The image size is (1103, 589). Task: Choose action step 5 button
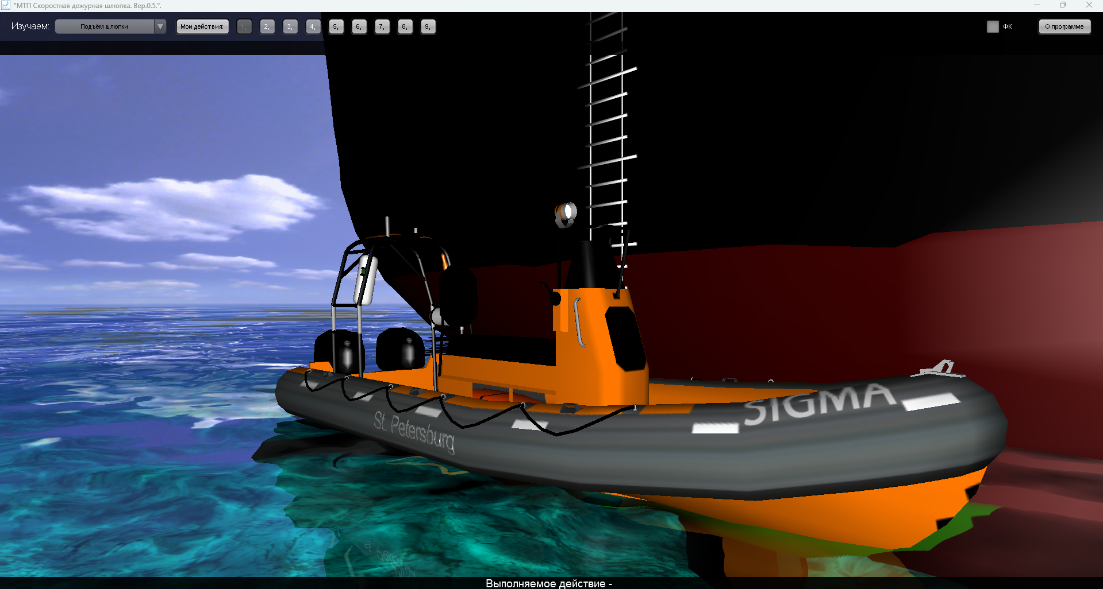[336, 26]
